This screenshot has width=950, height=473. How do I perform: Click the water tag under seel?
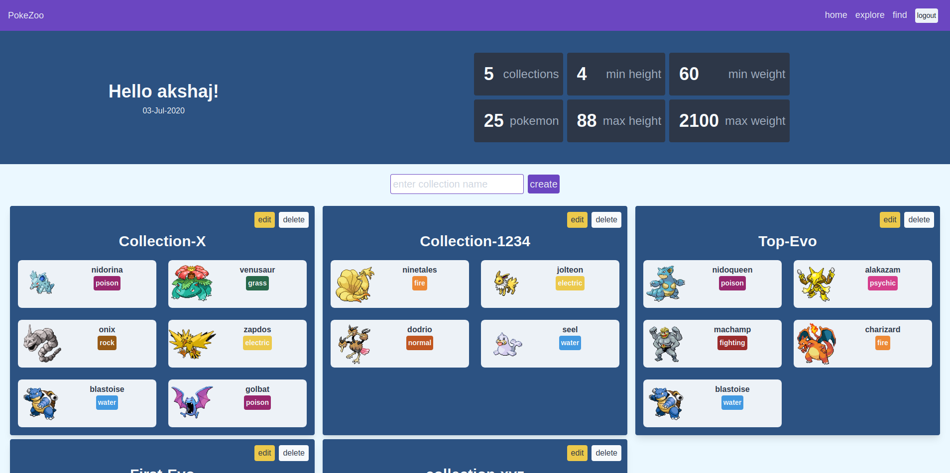coord(570,343)
